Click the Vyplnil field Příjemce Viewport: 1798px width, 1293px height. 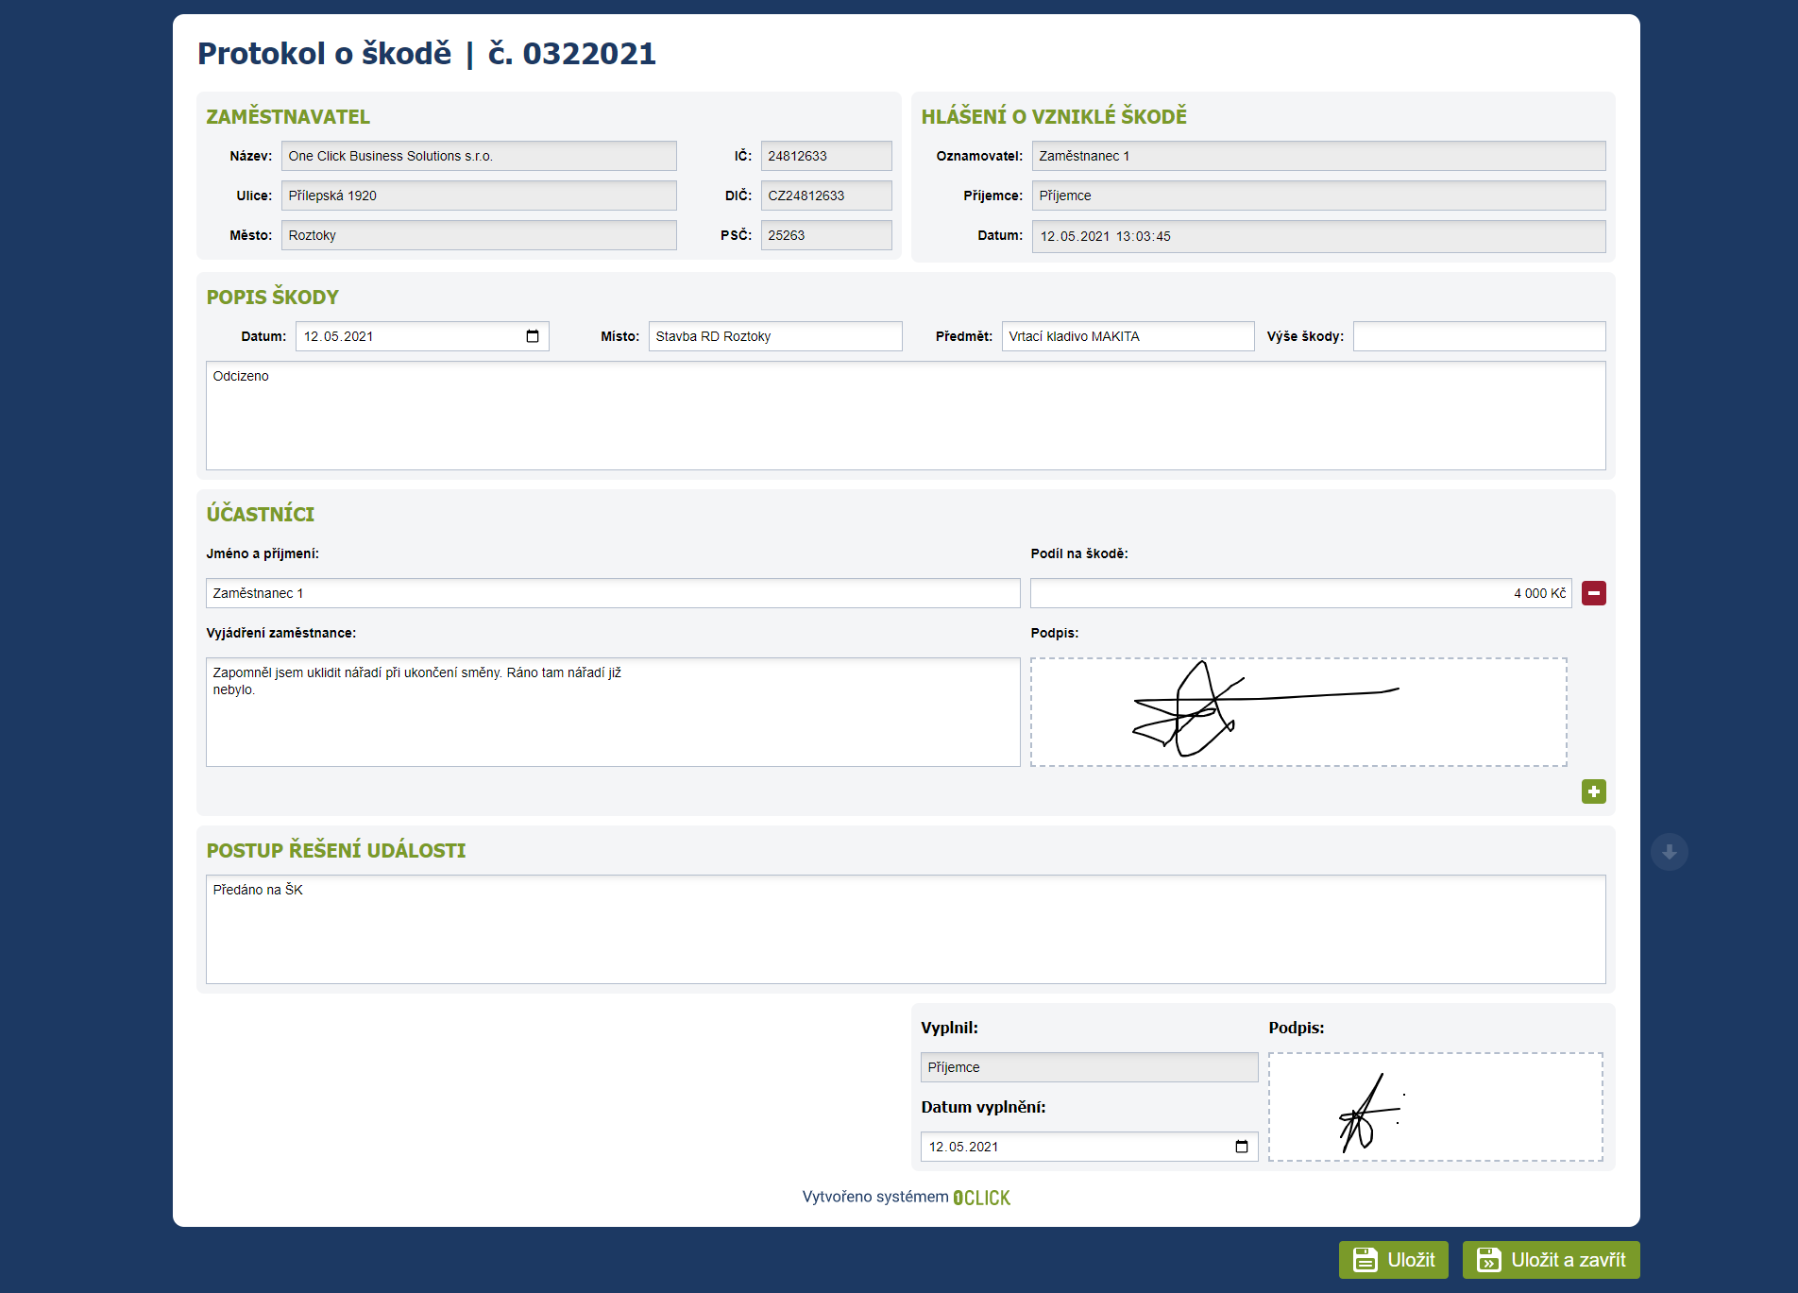(1089, 1067)
